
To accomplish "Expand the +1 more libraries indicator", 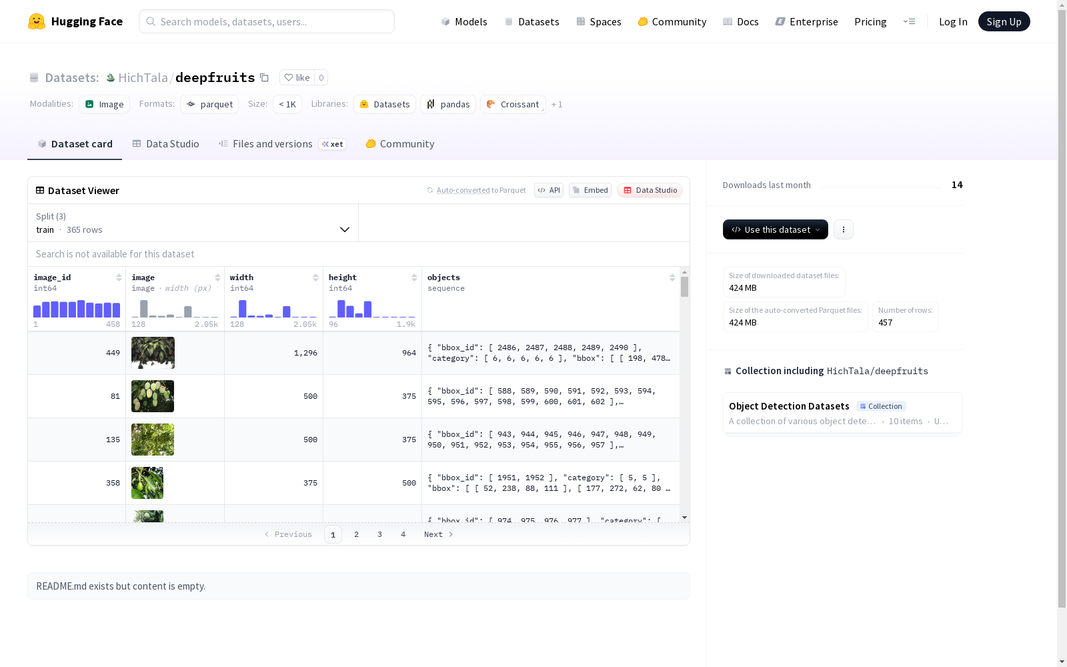I will (557, 104).
